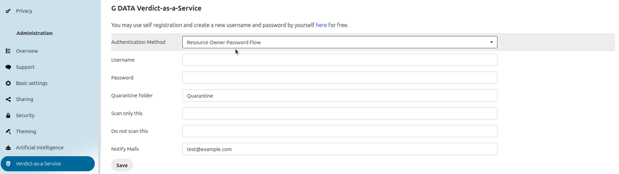619x174 pixels.
Task: Click the Security lock icon
Action: click(8, 116)
